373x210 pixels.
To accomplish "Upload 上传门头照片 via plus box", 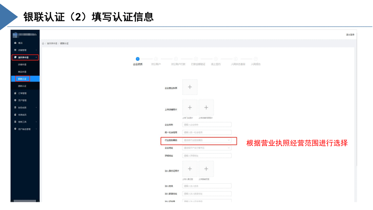I will tap(190, 108).
